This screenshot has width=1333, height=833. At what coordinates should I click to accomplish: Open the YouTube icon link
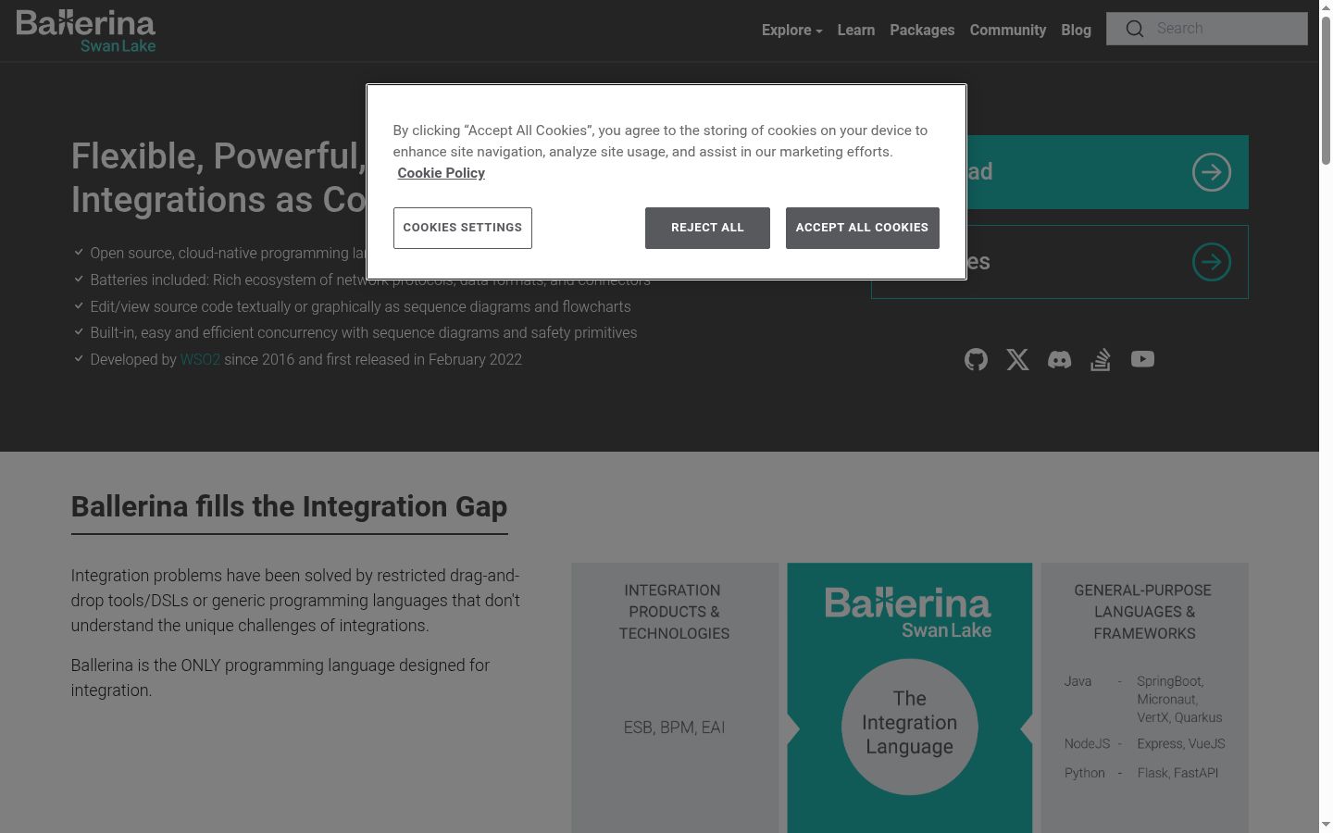pyautogui.click(x=1142, y=359)
